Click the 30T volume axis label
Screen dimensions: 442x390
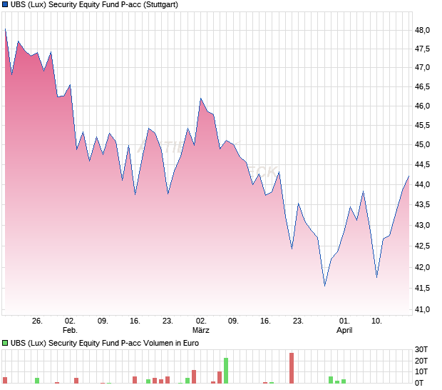pyautogui.click(x=421, y=349)
